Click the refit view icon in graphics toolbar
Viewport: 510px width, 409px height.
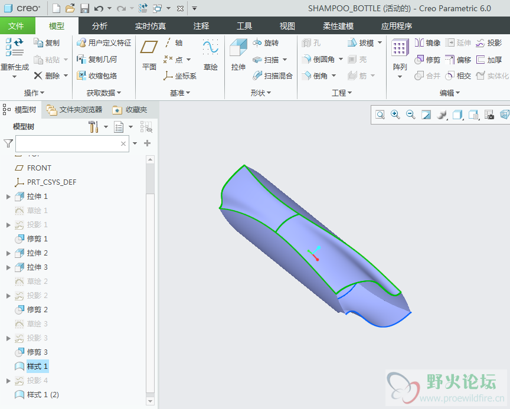(x=380, y=114)
